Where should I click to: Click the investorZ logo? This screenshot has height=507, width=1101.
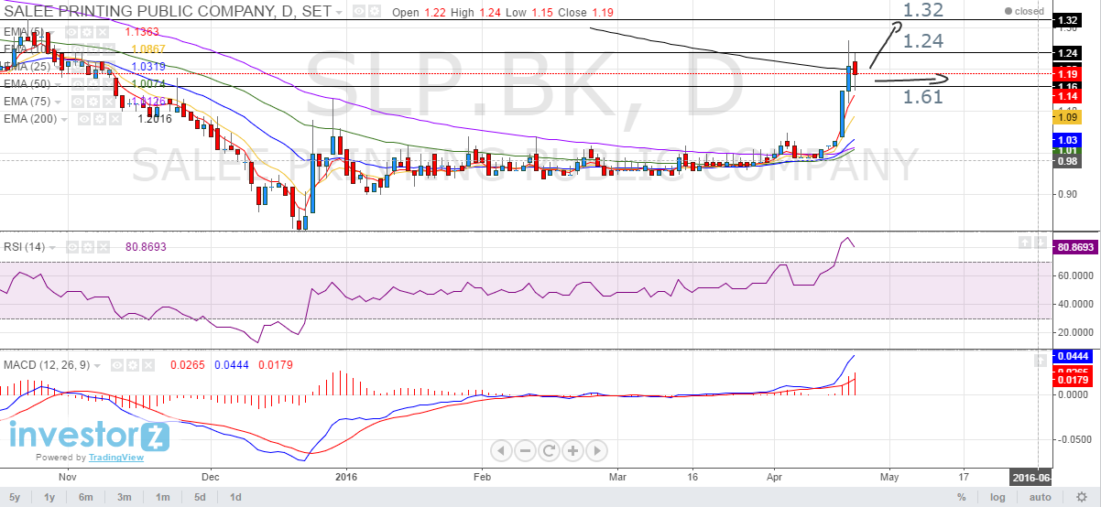(x=89, y=436)
